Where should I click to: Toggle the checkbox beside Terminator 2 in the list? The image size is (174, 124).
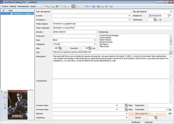(11, 14)
